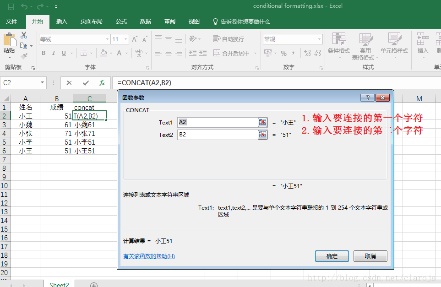Click the Decrease Font Size icon
The width and height of the screenshot is (441, 287).
click(145, 39)
